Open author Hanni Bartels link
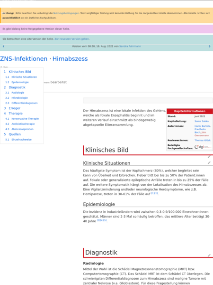The height and width of the screenshot is (285, 213). coord(202,126)
